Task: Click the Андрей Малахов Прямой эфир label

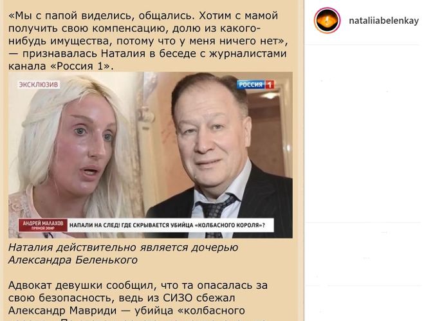Action: (x=42, y=225)
